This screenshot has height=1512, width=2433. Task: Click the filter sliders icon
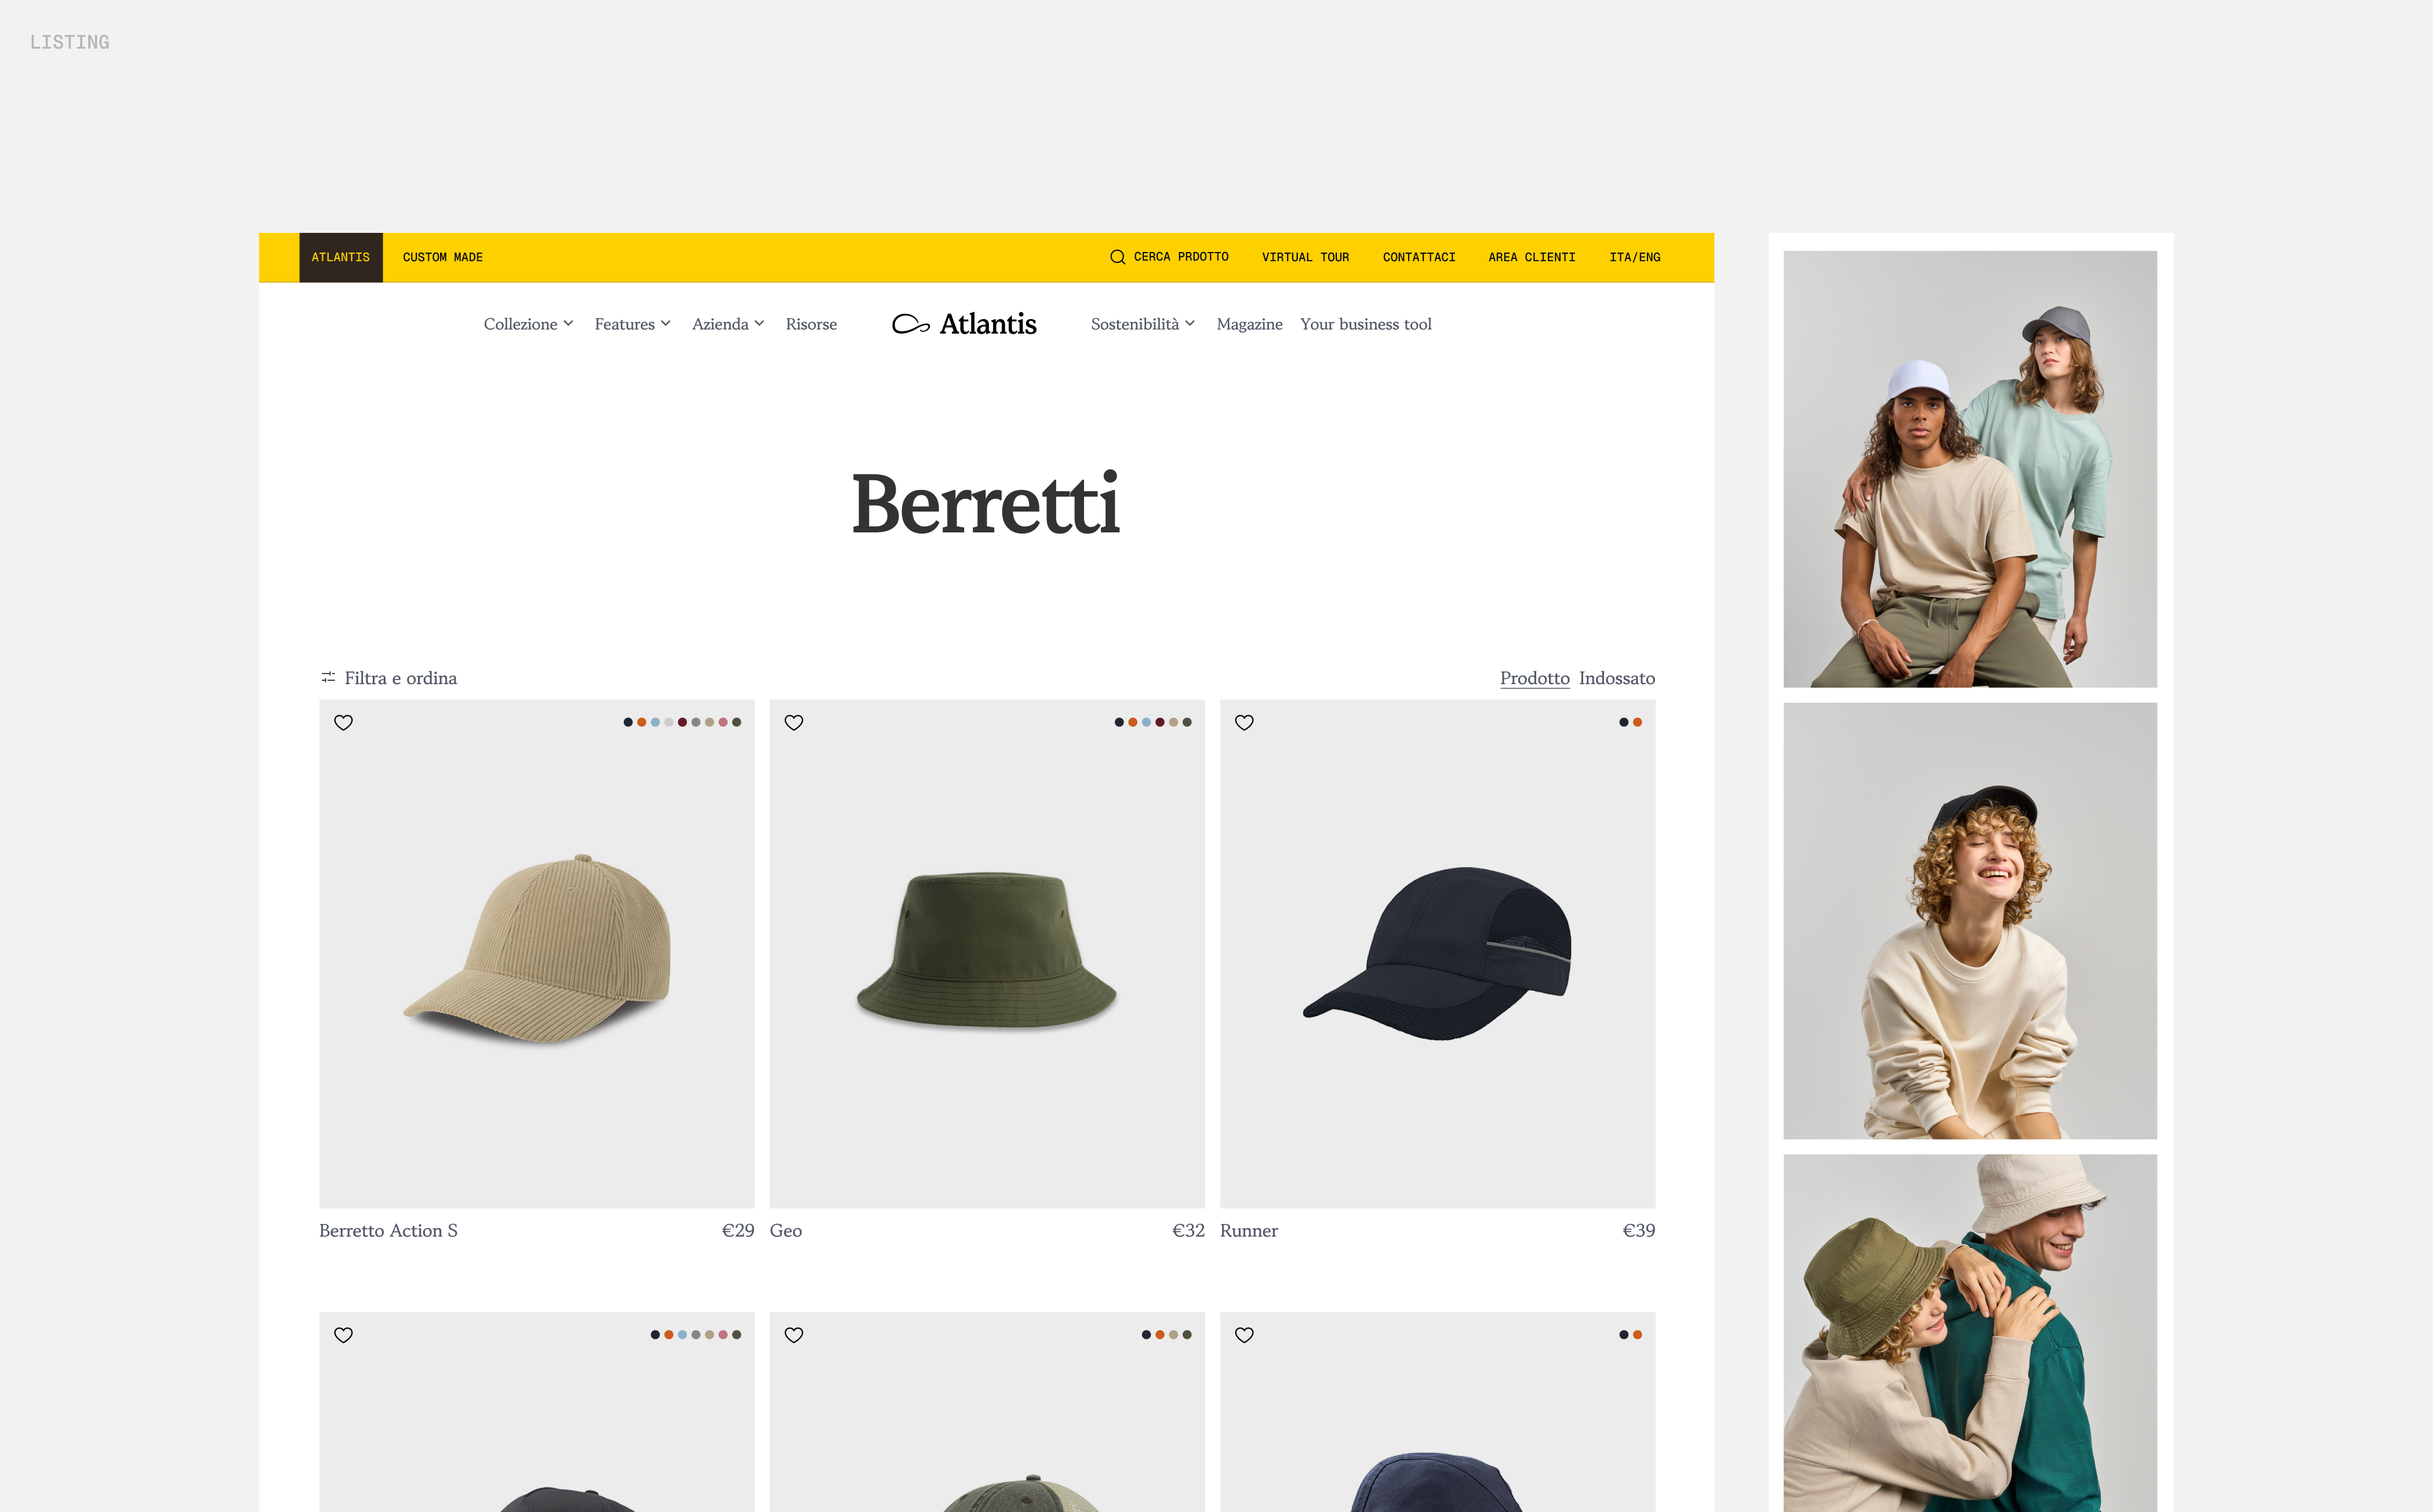(x=328, y=678)
